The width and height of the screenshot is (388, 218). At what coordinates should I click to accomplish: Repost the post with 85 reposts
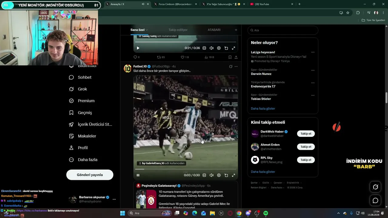click(x=161, y=57)
